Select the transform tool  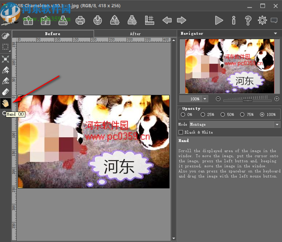[5, 59]
